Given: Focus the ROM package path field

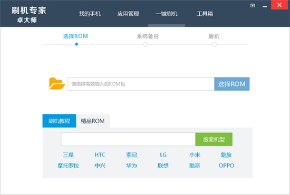Looking at the screenshot, I should [141, 84].
